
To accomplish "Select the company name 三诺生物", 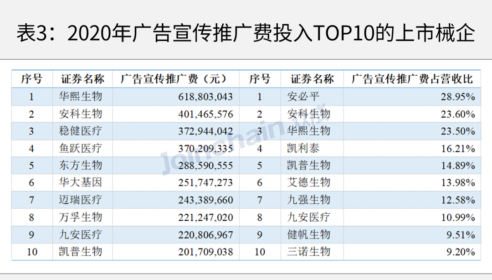I will pyautogui.click(x=309, y=252).
